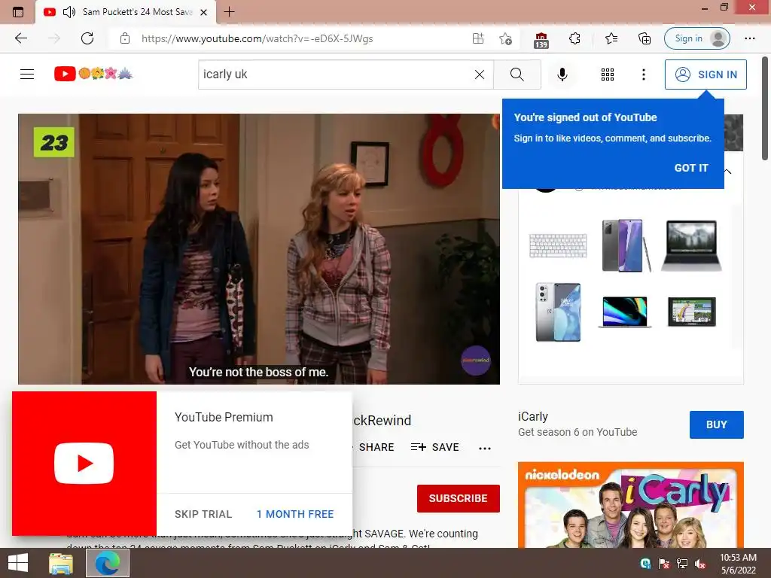This screenshot has height=578, width=771.
Task: Go back with the browser back arrow
Action: [x=20, y=38]
